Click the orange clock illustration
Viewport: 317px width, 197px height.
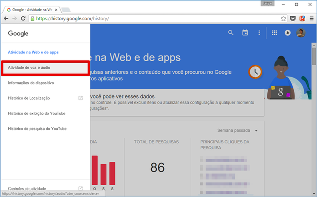[255, 72]
